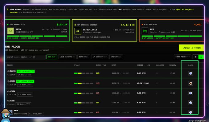This screenshot has width=209, height=122.
Task: Click the HPU Handler Processing Unit name
Action: pyautogui.click(x=163, y=31)
